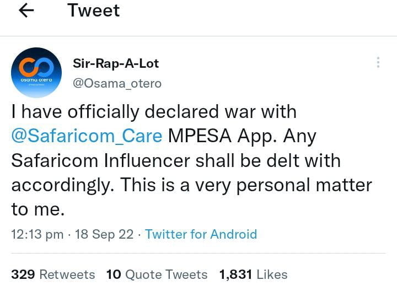This screenshot has width=397, height=291.
Task: View the 329 Retweets list
Action: [53, 274]
